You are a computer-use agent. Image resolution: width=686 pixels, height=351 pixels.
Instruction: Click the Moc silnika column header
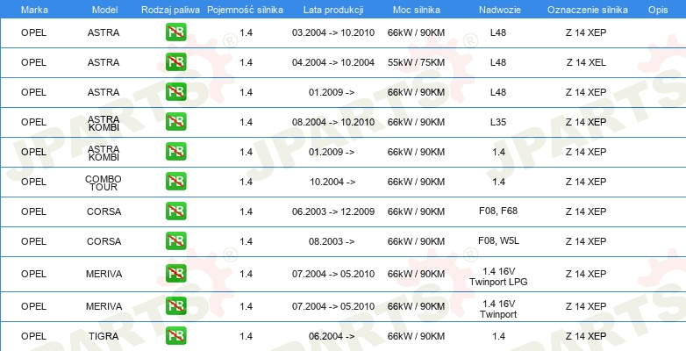pos(417,10)
